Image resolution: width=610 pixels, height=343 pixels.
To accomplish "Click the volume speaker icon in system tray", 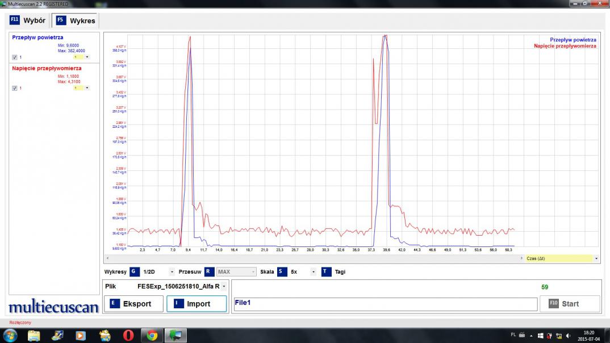I will point(569,335).
